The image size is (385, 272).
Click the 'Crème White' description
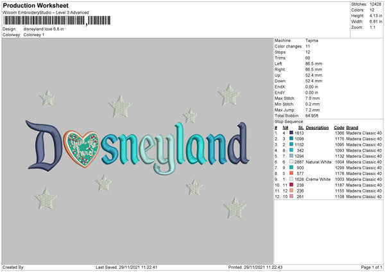click(318, 179)
